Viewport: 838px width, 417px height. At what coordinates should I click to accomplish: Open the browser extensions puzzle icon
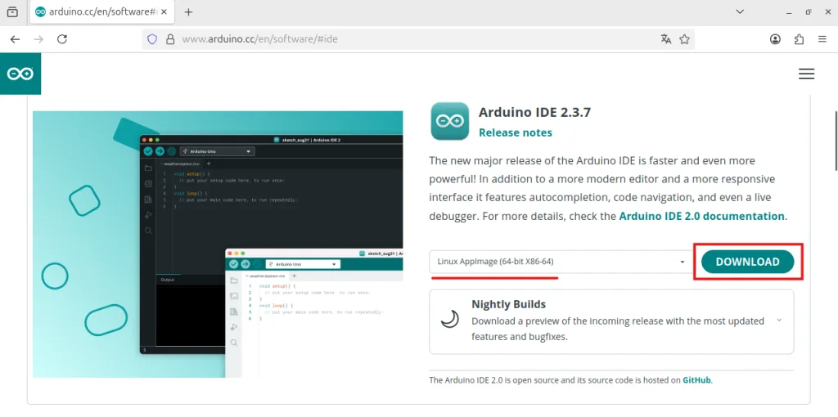tap(799, 38)
